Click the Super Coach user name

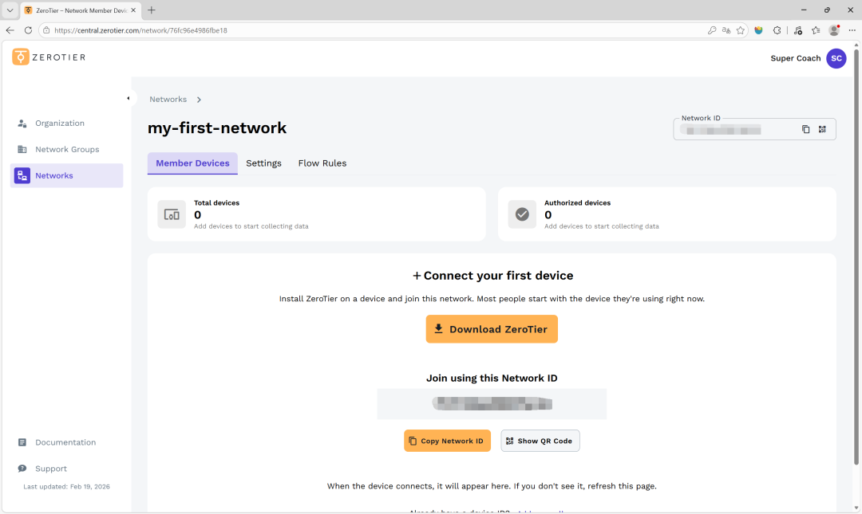[x=796, y=58]
